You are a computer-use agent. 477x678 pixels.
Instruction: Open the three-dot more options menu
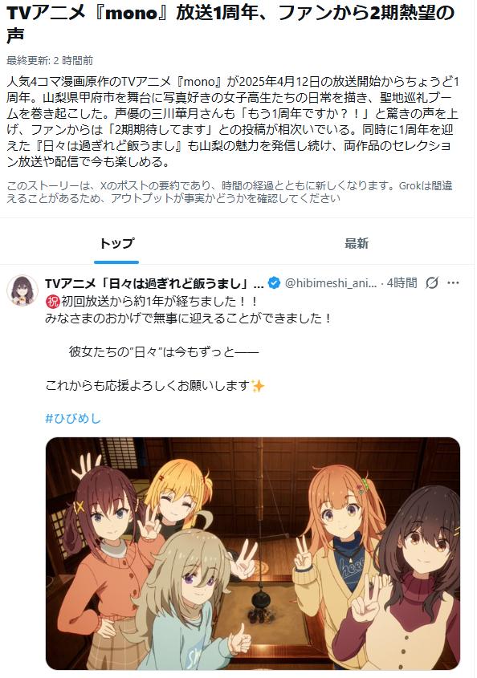click(x=453, y=283)
